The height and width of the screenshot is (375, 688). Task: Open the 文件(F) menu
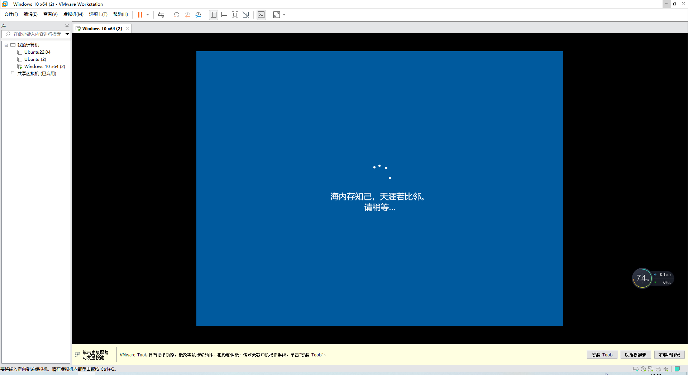(x=11, y=14)
